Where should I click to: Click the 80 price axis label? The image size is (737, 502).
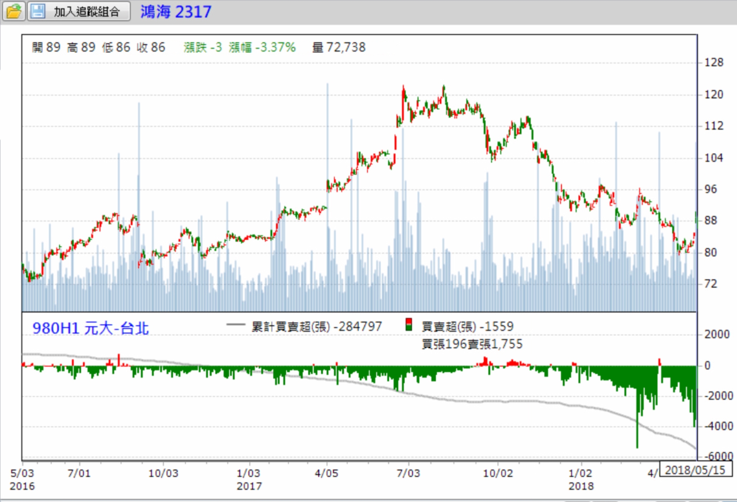(x=711, y=253)
